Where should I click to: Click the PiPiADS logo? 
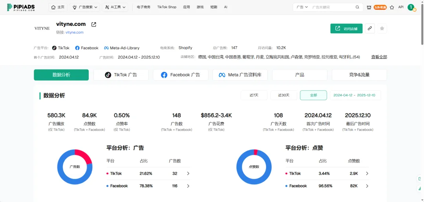tap(21, 7)
